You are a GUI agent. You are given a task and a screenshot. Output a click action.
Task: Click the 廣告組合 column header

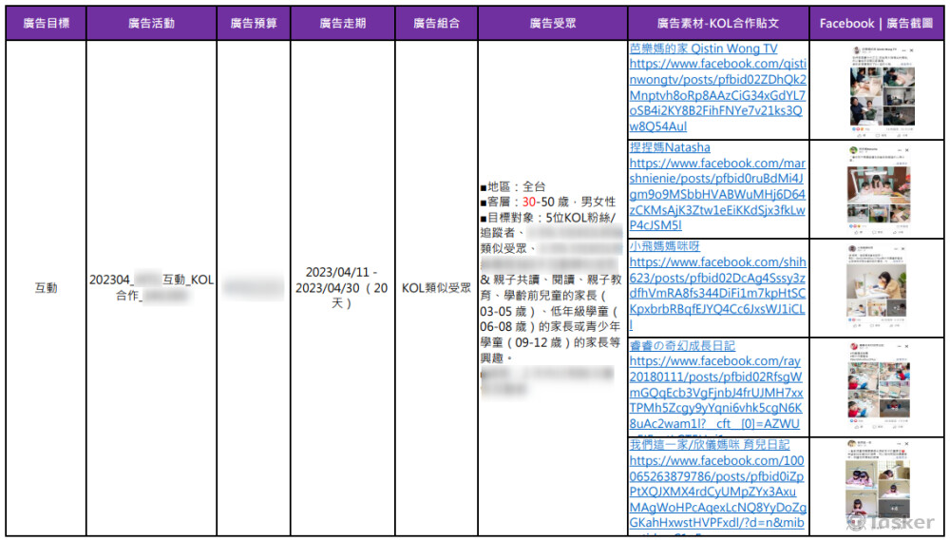tap(436, 23)
